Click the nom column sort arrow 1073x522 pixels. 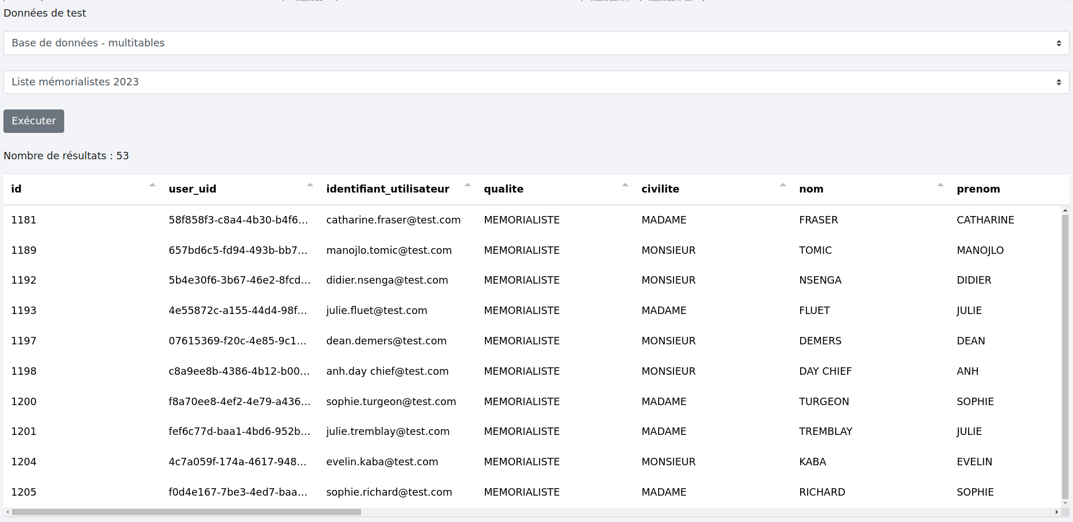(940, 185)
